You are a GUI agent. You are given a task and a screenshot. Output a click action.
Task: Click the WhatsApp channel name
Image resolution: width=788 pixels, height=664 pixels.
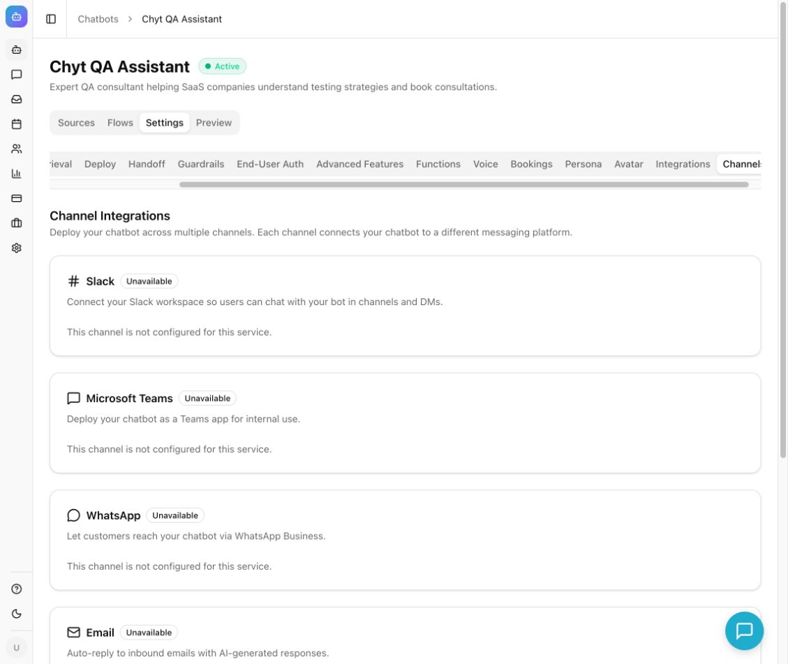pyautogui.click(x=113, y=515)
